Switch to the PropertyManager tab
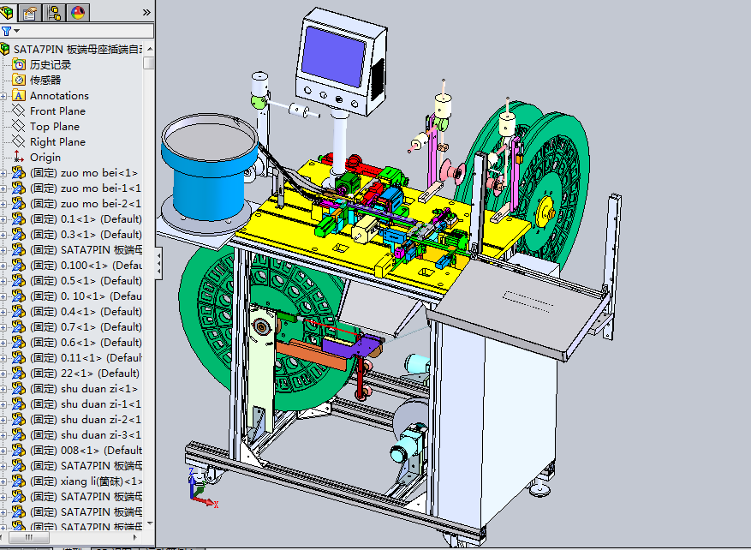Viewport: 751px width, 550px height. [x=30, y=12]
